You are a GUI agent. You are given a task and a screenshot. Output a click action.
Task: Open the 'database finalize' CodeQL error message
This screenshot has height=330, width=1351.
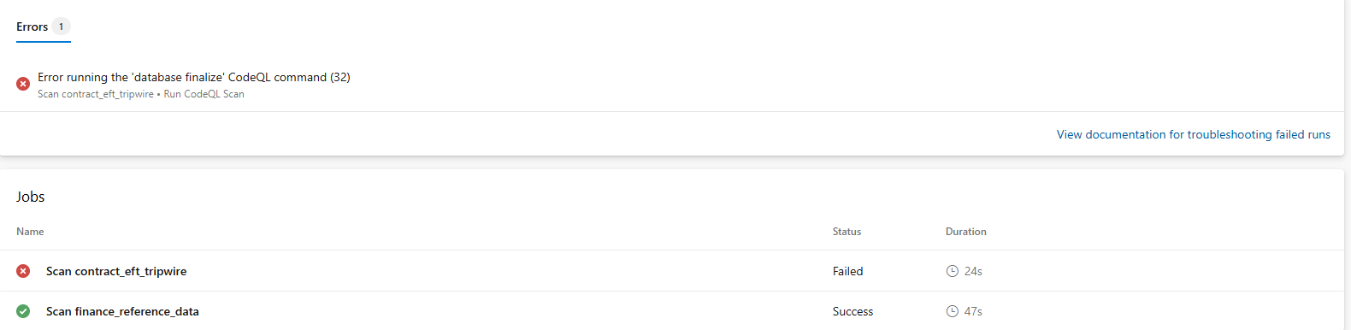(x=194, y=77)
